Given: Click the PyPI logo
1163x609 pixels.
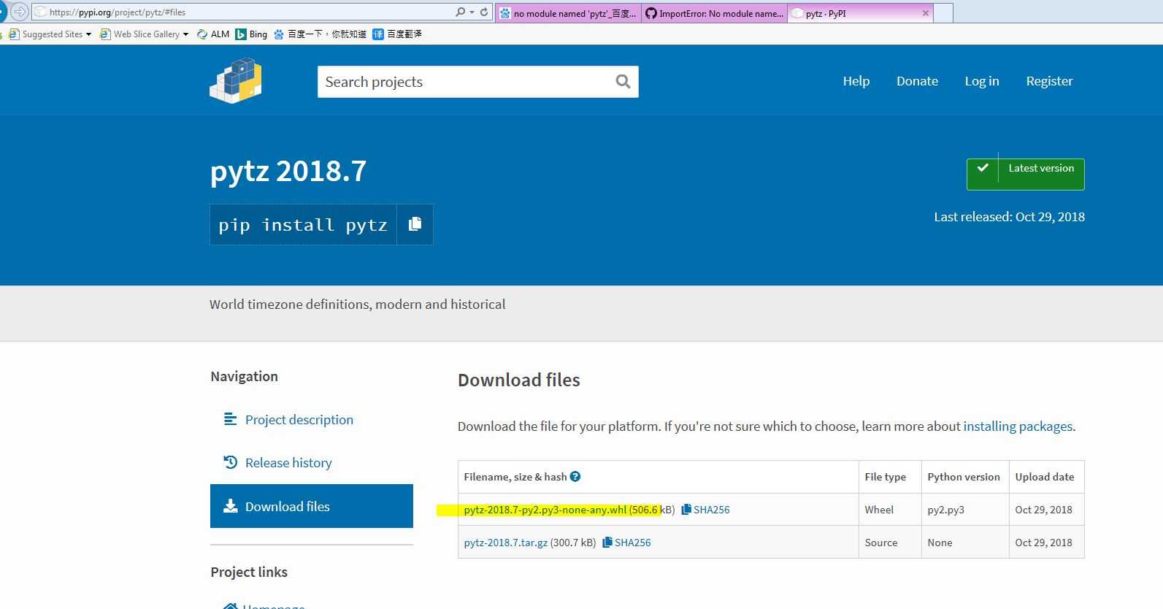Looking at the screenshot, I should 236,81.
